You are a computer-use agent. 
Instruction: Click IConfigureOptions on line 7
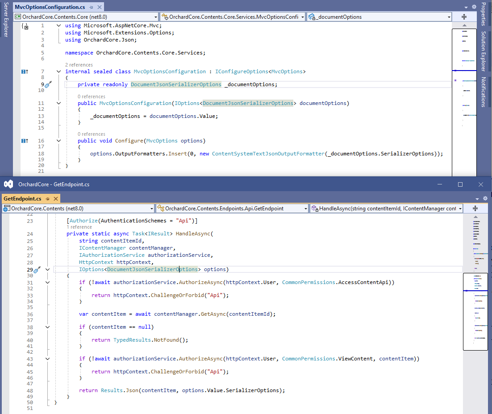click(x=242, y=71)
